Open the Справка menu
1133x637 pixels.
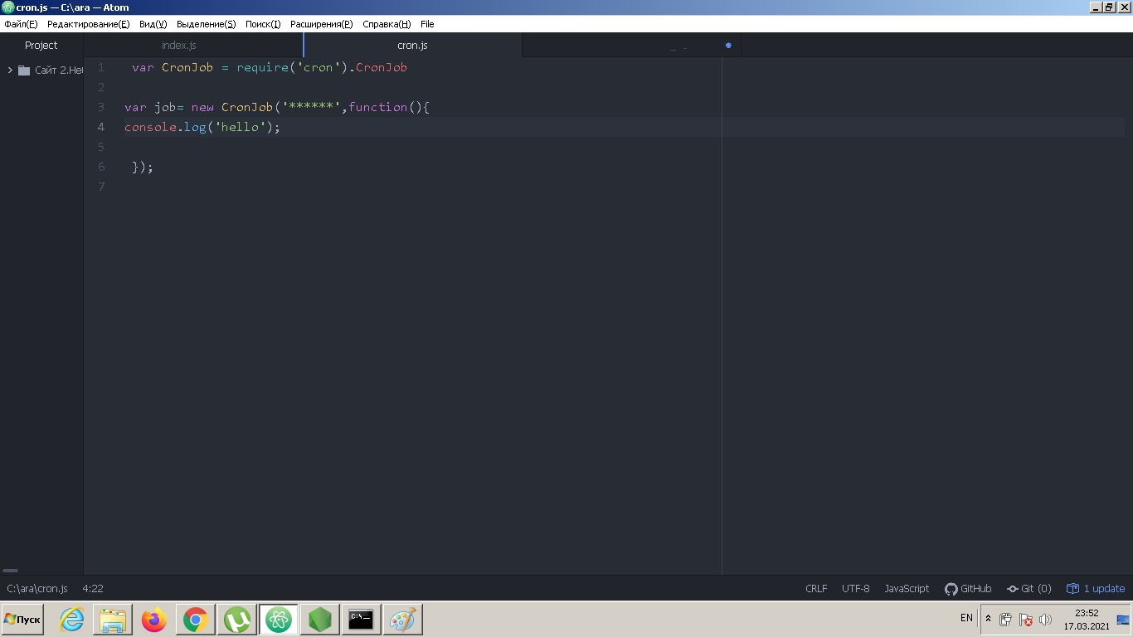click(387, 24)
